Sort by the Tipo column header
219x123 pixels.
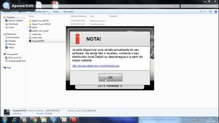(92, 16)
